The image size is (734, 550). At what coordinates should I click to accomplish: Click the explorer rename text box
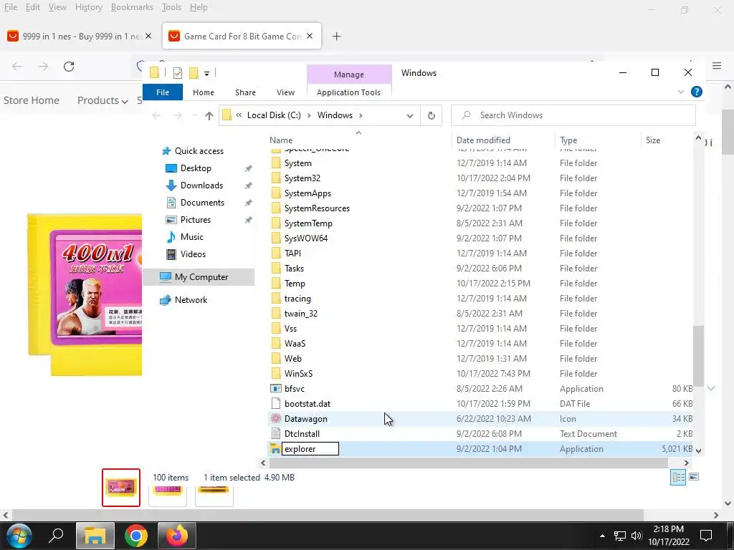310,449
